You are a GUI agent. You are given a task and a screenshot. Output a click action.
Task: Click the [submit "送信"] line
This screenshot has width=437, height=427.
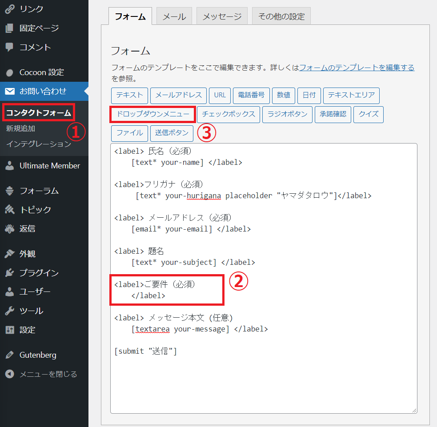tap(145, 351)
